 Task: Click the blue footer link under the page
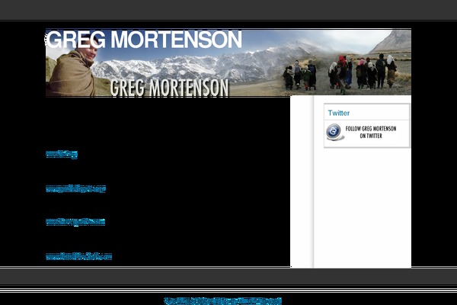click(222, 301)
